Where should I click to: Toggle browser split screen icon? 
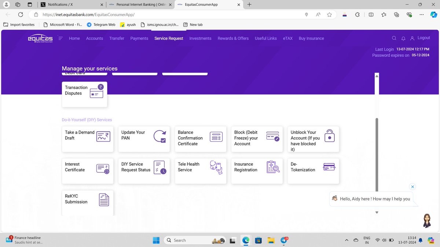[371, 15]
